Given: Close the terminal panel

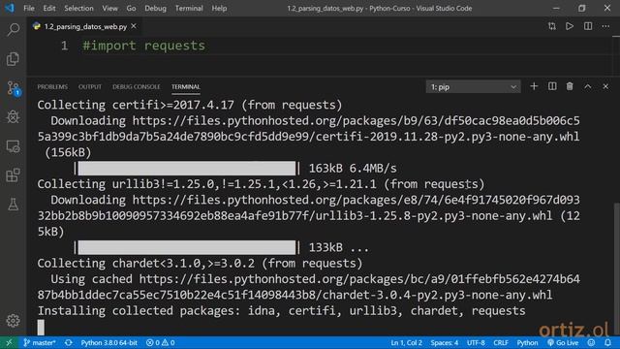Looking at the screenshot, I should (x=605, y=86).
